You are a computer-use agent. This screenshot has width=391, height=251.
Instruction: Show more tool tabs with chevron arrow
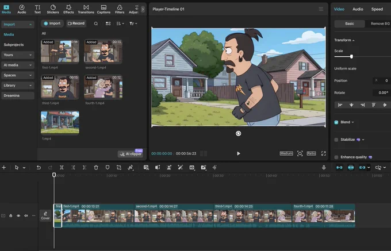point(143,9)
